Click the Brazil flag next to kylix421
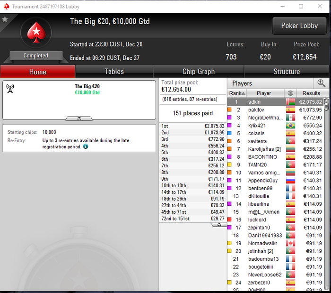 (x=290, y=126)
